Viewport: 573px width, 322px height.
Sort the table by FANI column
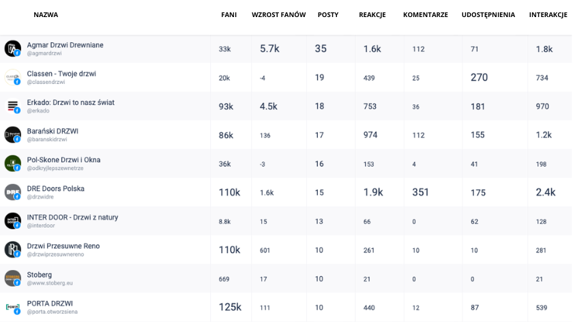click(229, 14)
